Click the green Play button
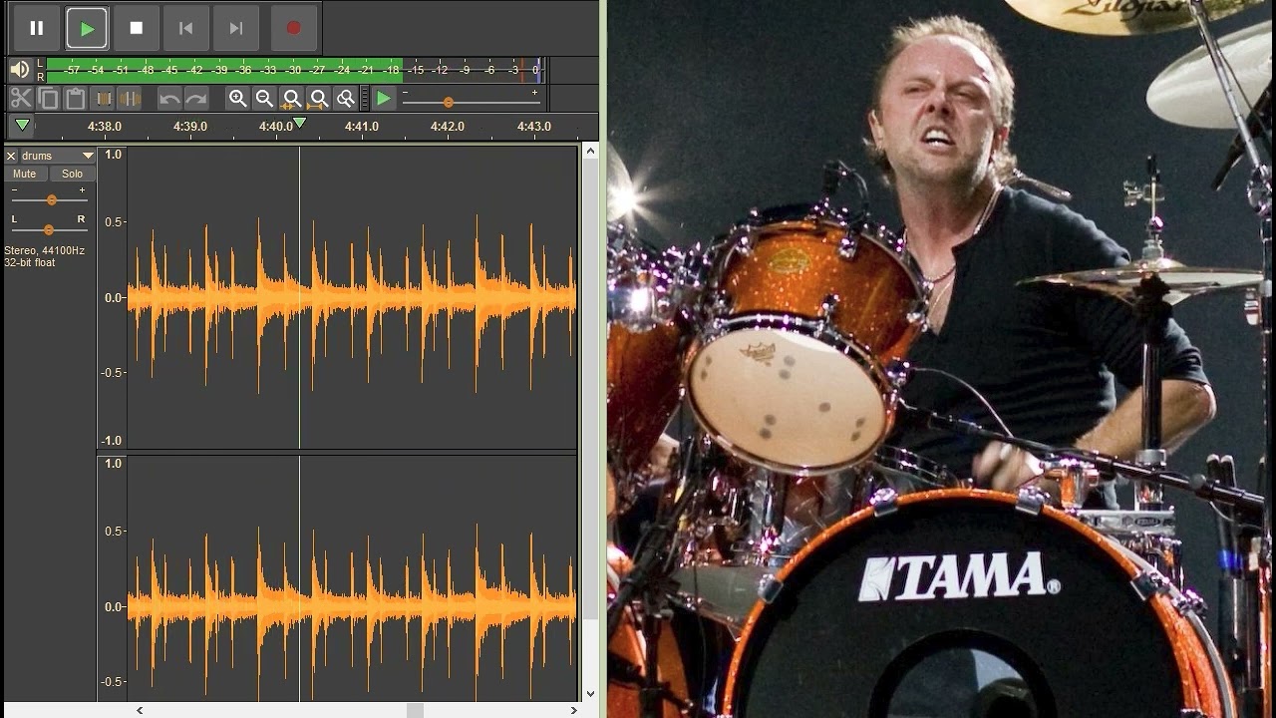Screen dimensions: 1276x718 87,28
